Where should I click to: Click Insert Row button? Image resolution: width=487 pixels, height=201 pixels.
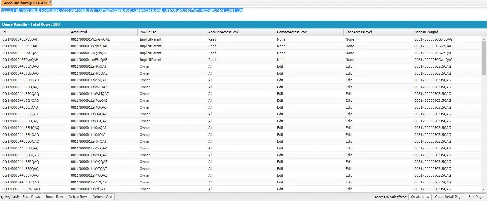click(x=54, y=197)
